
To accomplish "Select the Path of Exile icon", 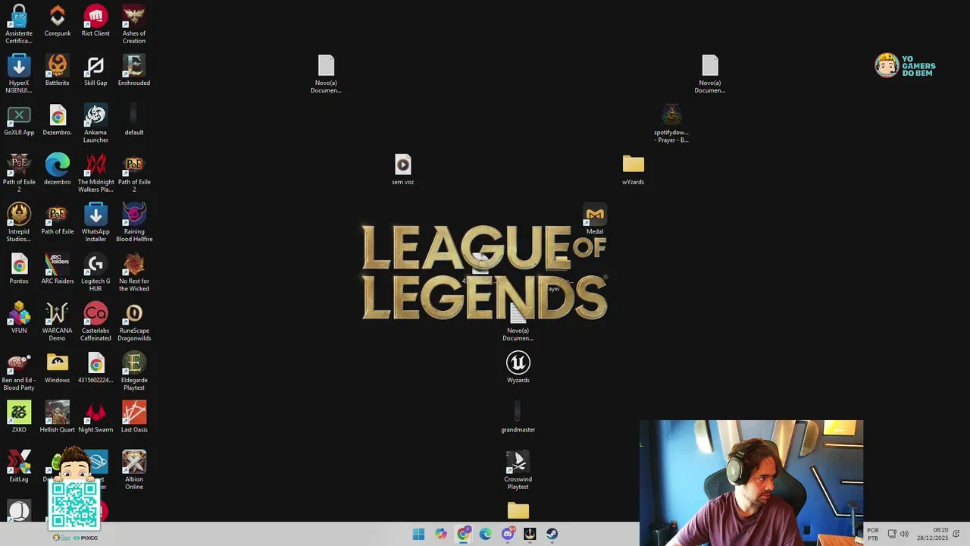I will 58,219.
